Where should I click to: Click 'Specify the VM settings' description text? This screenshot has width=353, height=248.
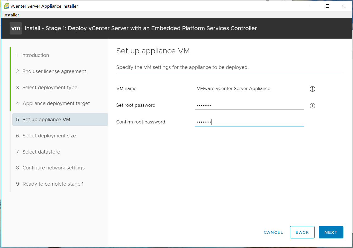tap(183, 67)
